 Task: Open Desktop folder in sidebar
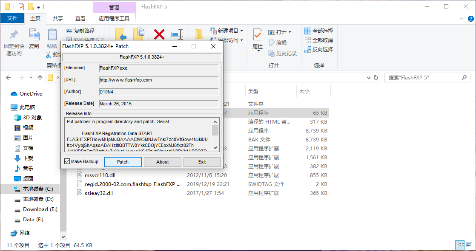[x=24, y=179]
